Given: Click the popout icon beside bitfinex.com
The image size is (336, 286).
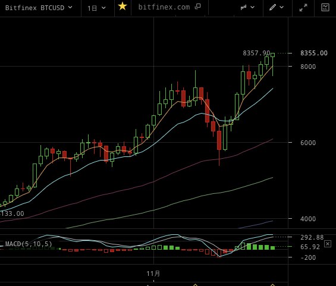Looking at the screenshot, I should [198, 7].
